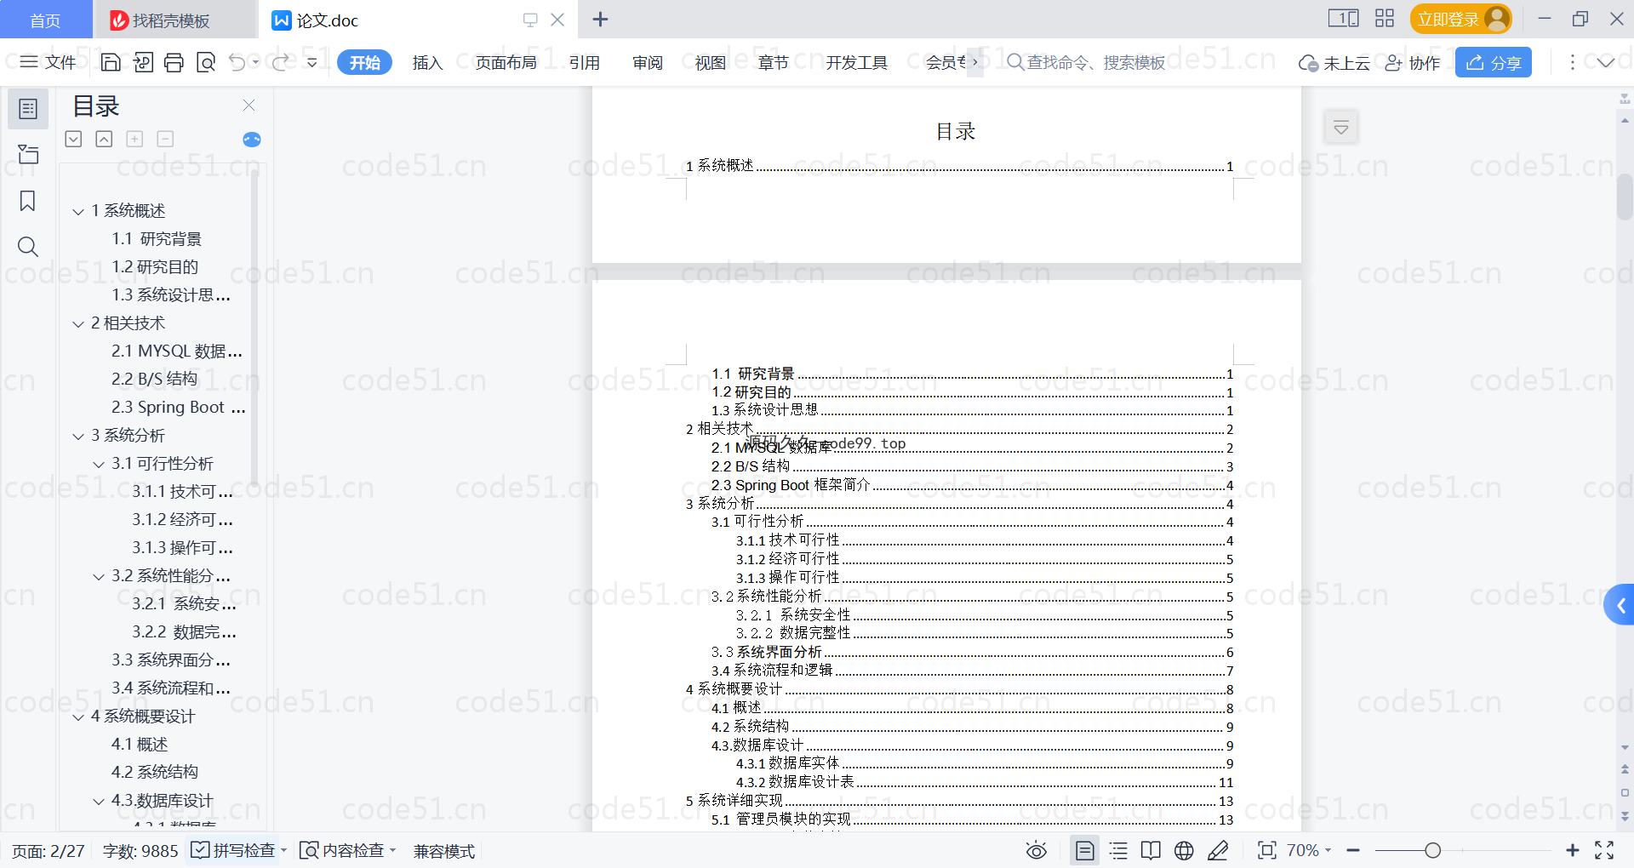Collapse the ribbon with chevron

pyautogui.click(x=1606, y=62)
